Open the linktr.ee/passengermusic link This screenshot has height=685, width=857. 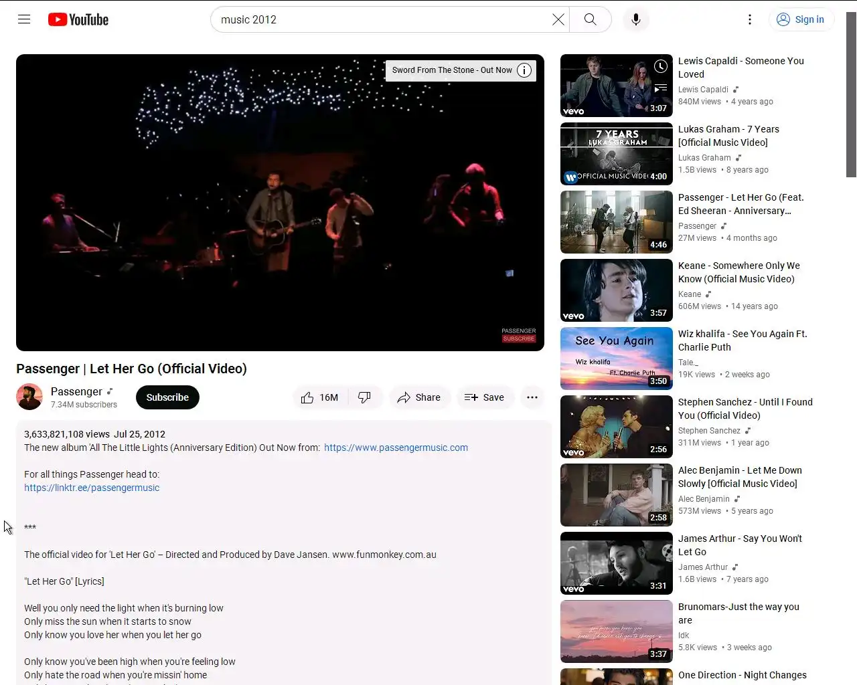[92, 488]
